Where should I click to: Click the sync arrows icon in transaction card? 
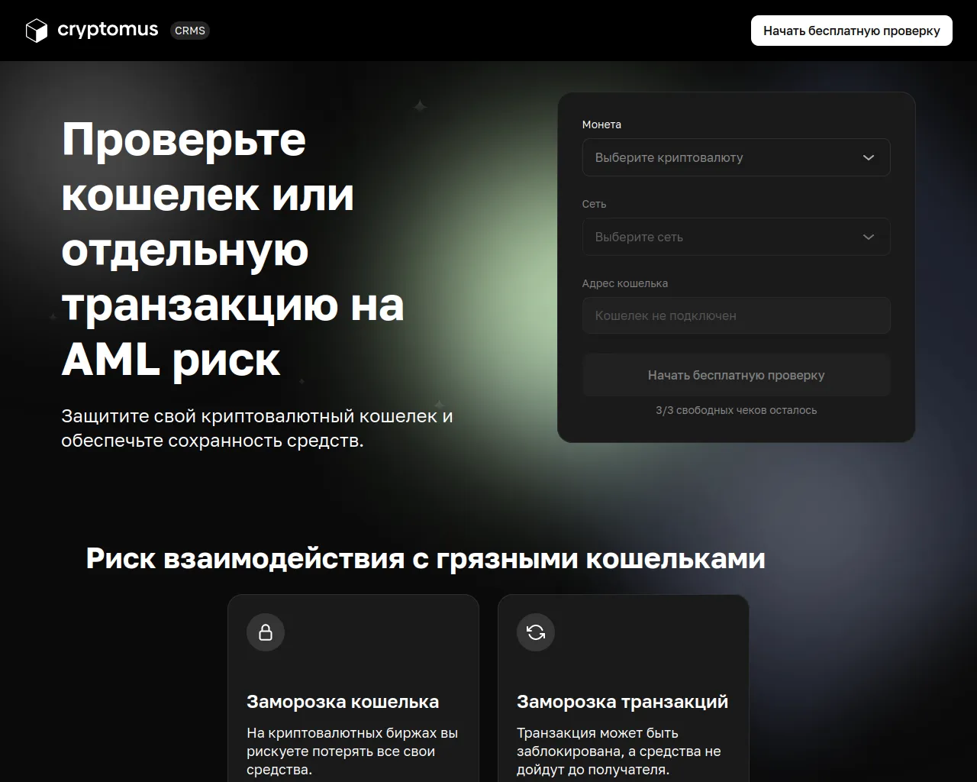pos(536,632)
